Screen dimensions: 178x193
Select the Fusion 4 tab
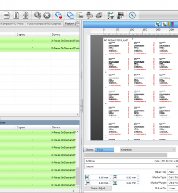click(x=70, y=24)
